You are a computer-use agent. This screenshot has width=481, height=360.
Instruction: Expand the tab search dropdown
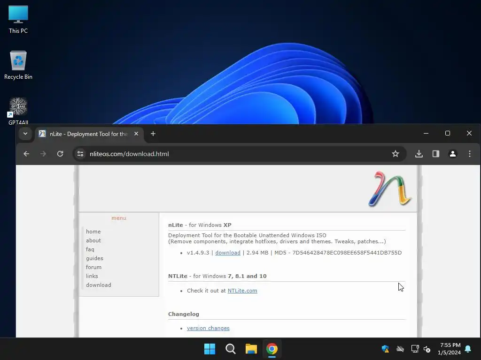click(x=25, y=134)
